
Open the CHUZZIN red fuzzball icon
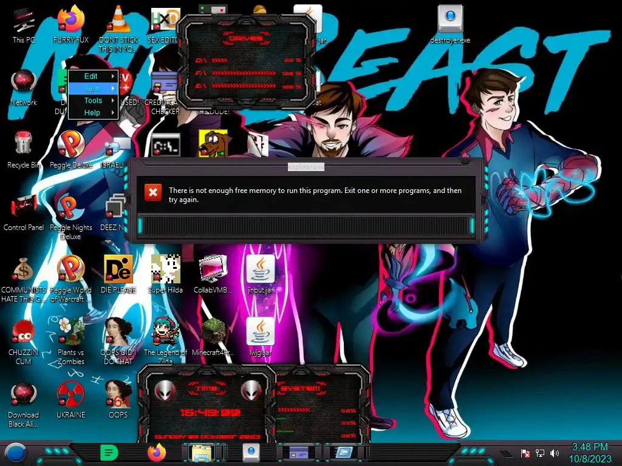(x=24, y=342)
